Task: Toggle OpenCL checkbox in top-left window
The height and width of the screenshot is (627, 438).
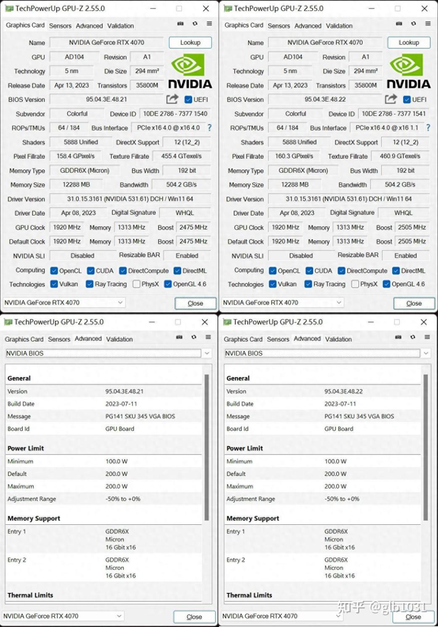Action: tap(54, 271)
